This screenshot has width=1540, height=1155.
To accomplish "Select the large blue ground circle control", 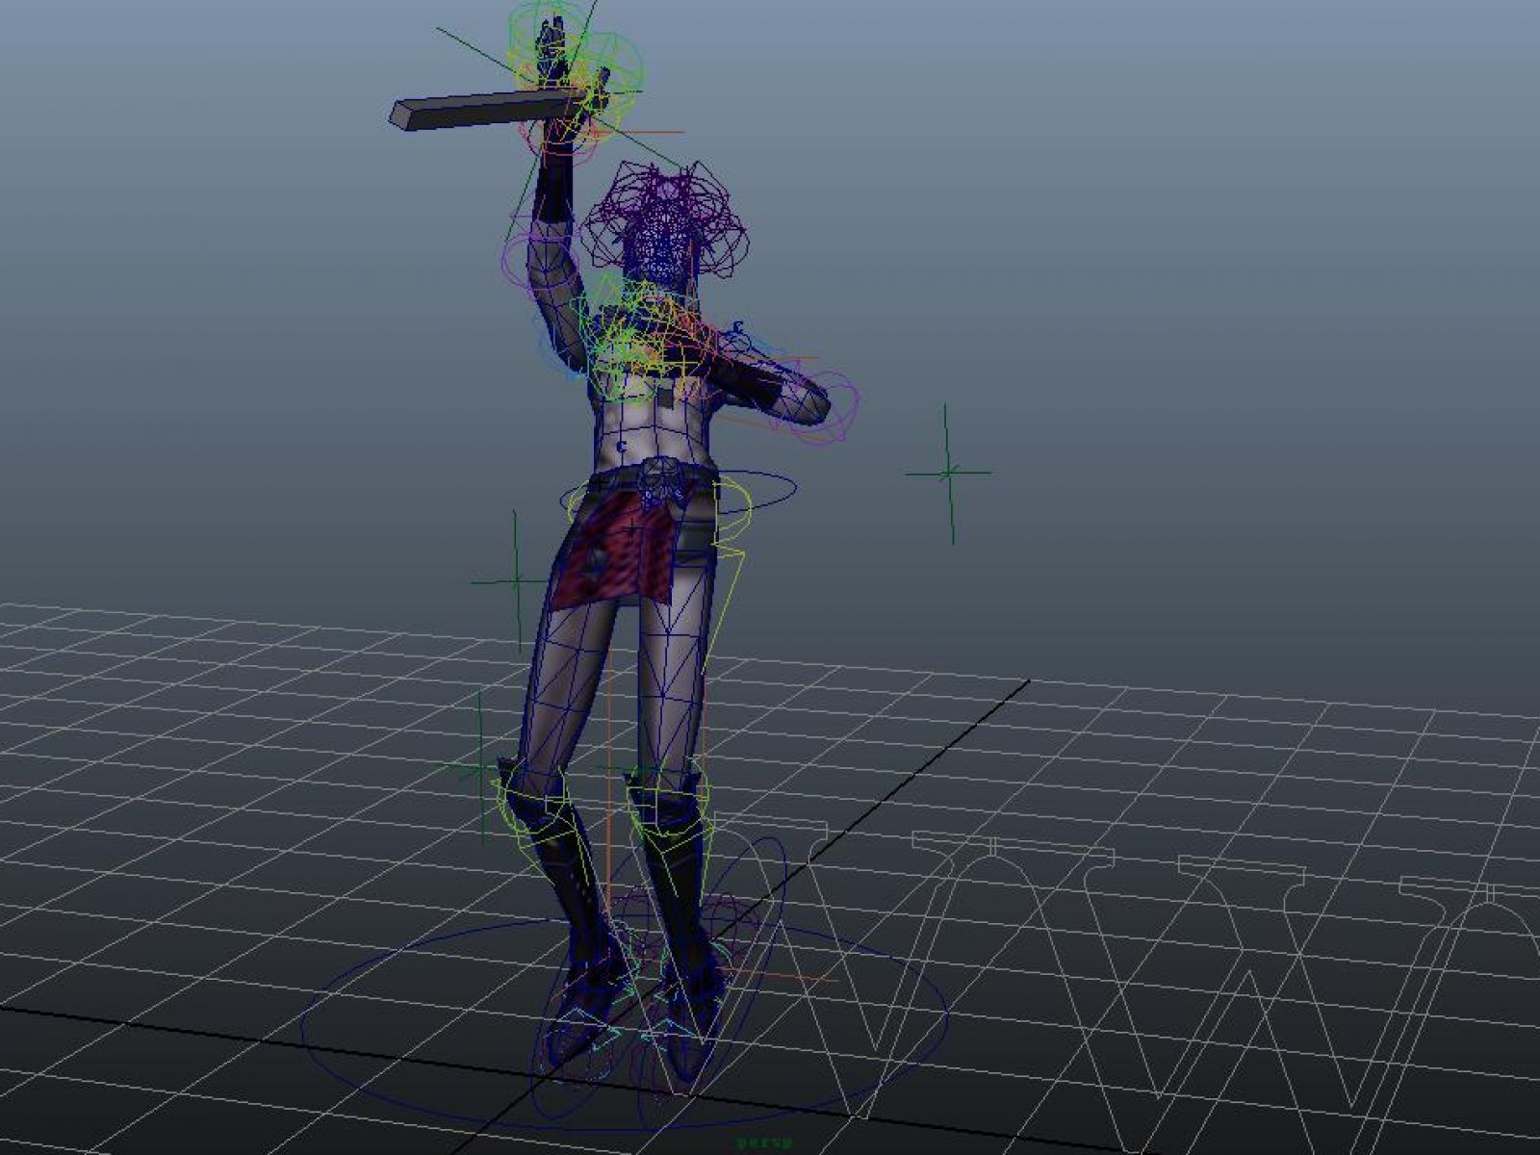I will 624,1020.
